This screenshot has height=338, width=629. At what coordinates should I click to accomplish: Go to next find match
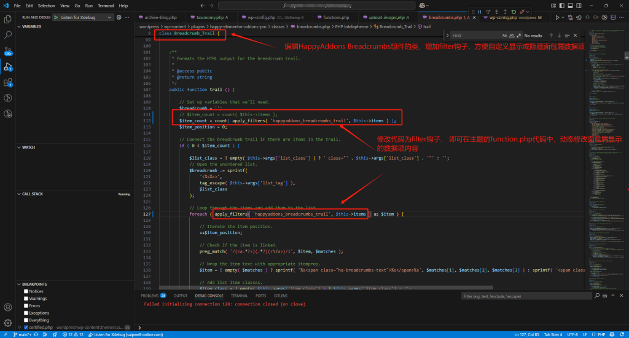tap(559, 35)
